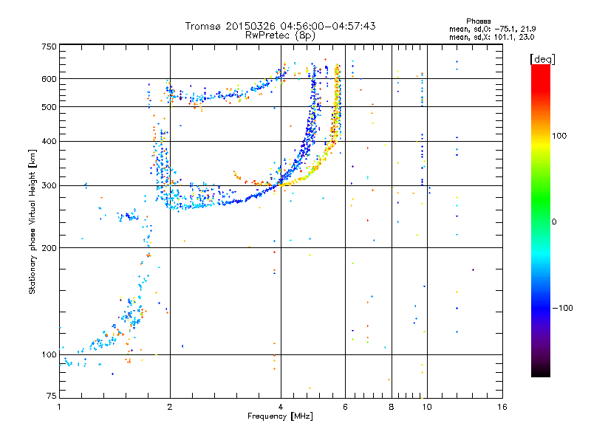
Task: Click the x-axis tick label "10"
Action: pos(427,407)
